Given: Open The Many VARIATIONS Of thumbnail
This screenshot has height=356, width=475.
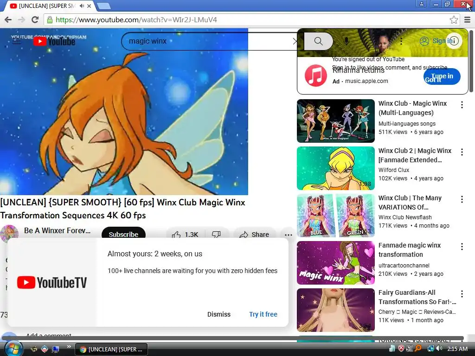Looking at the screenshot, I should click(x=336, y=216).
